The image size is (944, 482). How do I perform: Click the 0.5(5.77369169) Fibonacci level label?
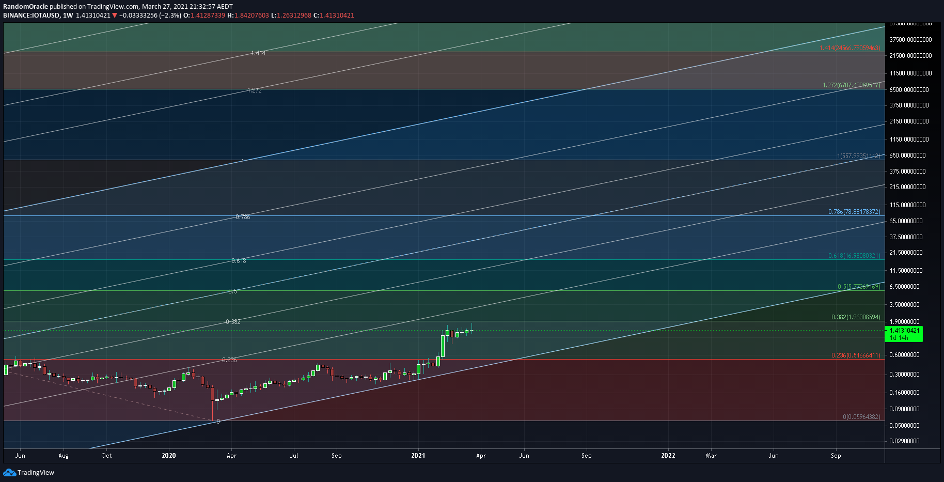pyautogui.click(x=859, y=287)
